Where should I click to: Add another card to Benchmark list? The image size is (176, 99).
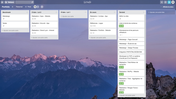pyautogui.click(x=10, y=30)
